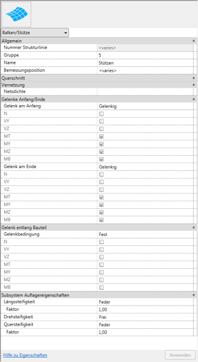Collapse the Allgemein section

194,41
